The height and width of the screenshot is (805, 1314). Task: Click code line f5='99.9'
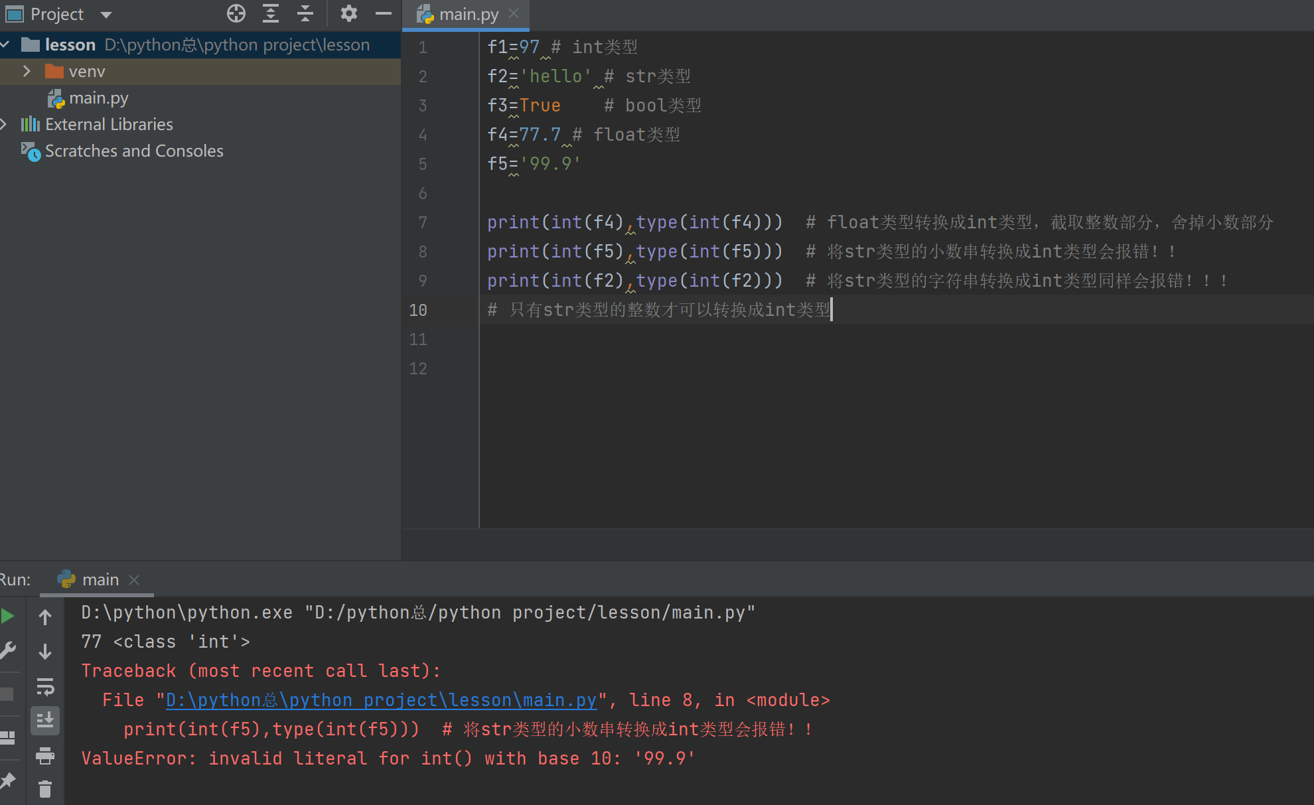coord(534,164)
